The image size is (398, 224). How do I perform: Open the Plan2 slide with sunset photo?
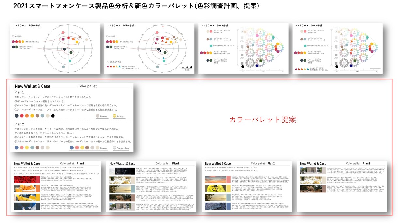click(x=247, y=186)
